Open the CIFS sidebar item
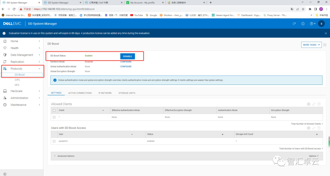 17,80
